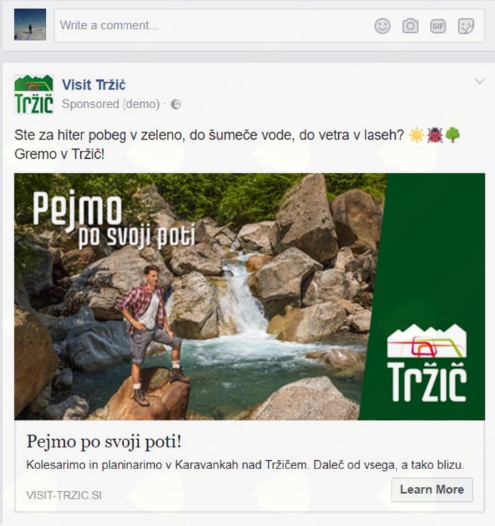495x526 pixels.
Task: Click the ladybug emoji in post text
Action: point(435,135)
